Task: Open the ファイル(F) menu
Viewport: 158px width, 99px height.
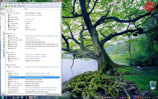Action: click(4, 3)
